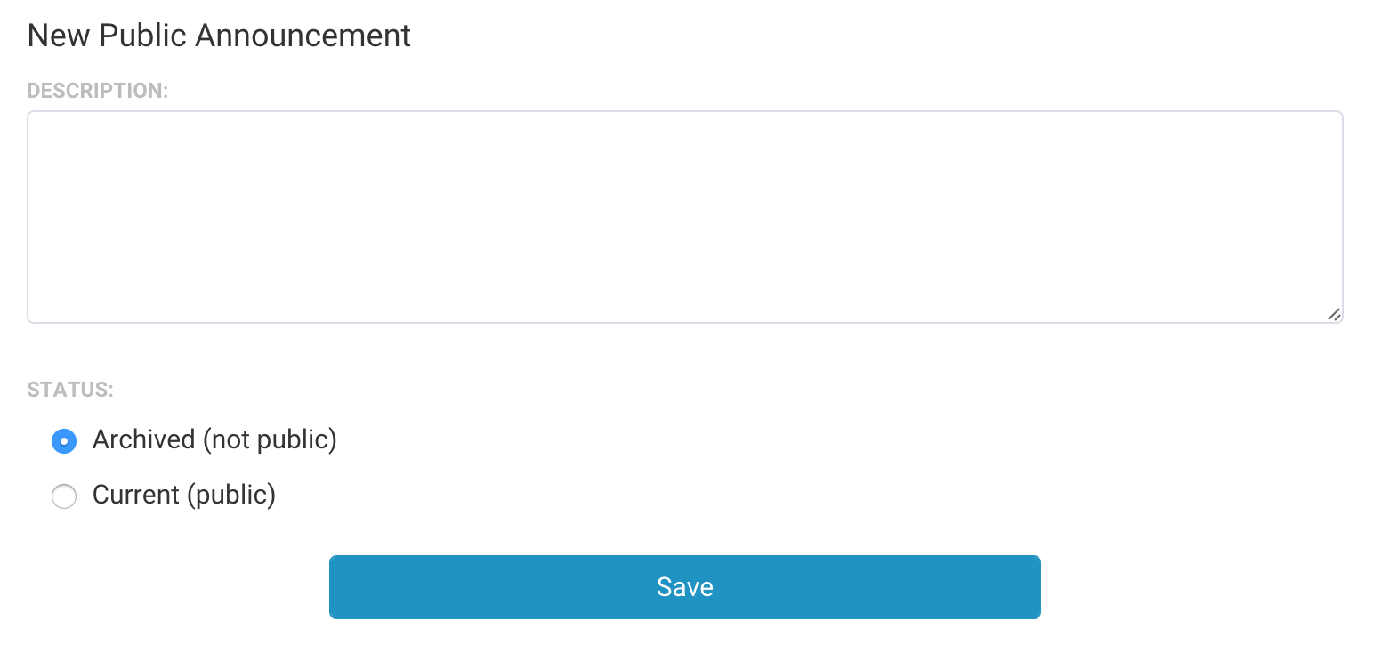
Task: Click the Save button
Action: point(684,587)
